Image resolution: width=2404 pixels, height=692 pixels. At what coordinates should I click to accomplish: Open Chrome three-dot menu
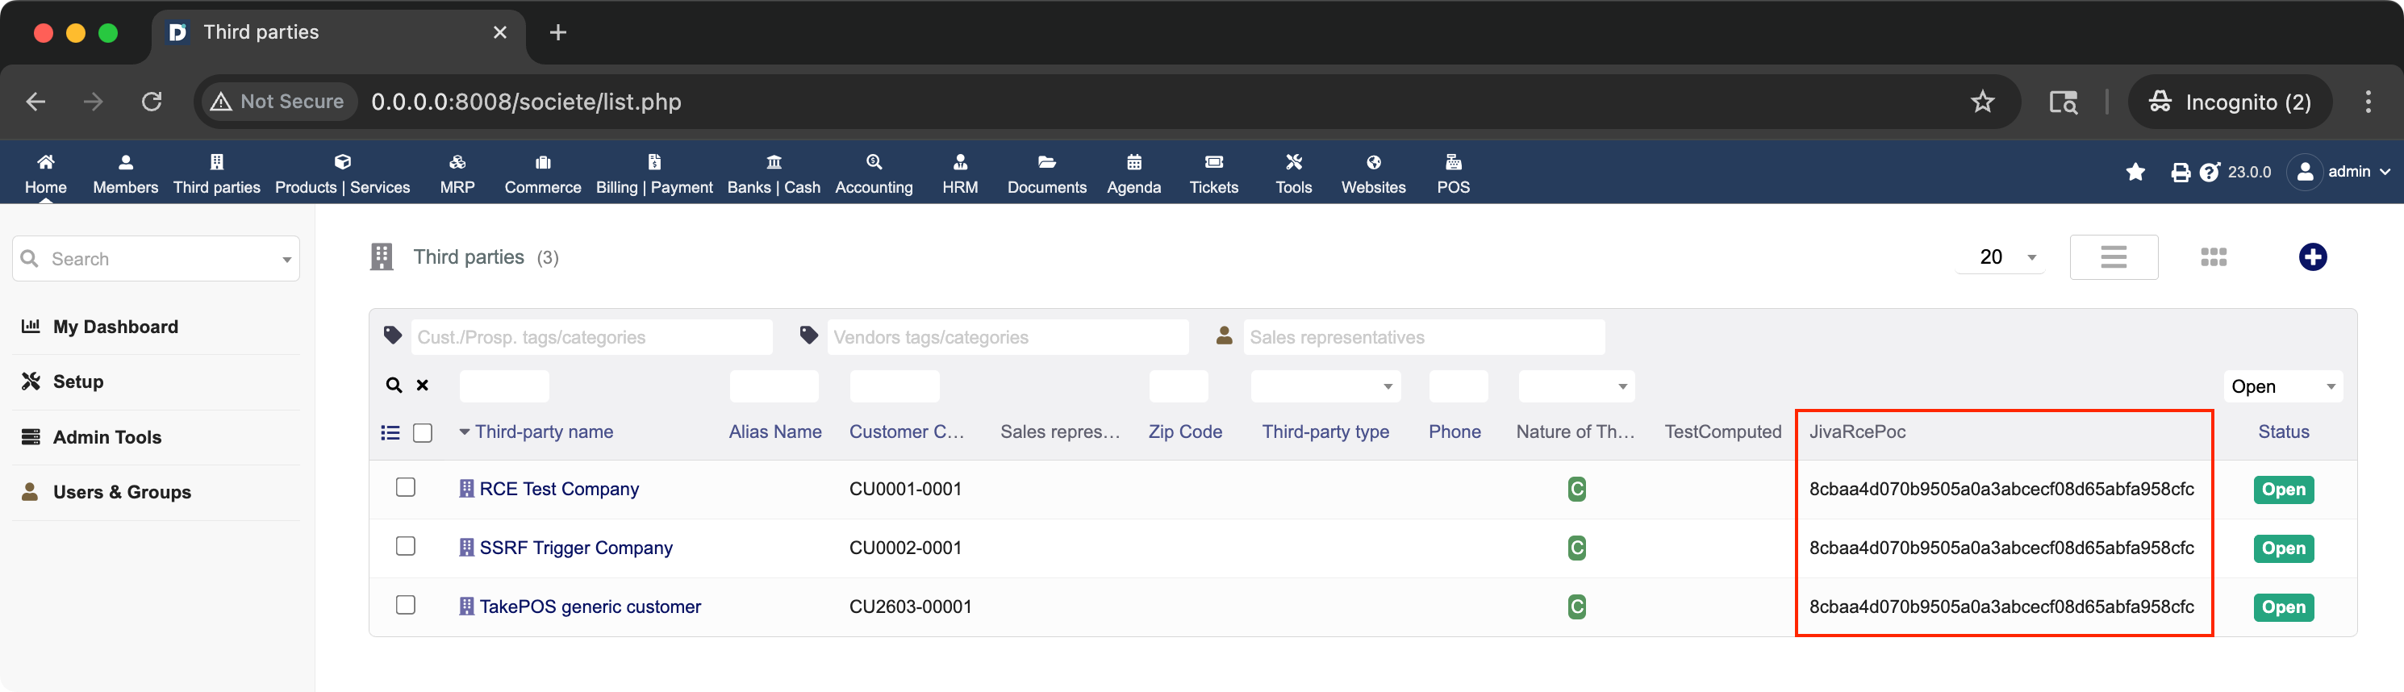[2367, 102]
